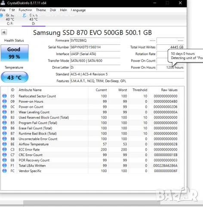Click the horizontal scrollbar at the bottom
This screenshot has width=203, height=207.
(92, 203)
